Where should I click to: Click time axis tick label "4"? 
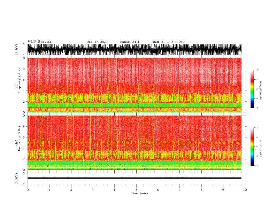tap(114, 190)
